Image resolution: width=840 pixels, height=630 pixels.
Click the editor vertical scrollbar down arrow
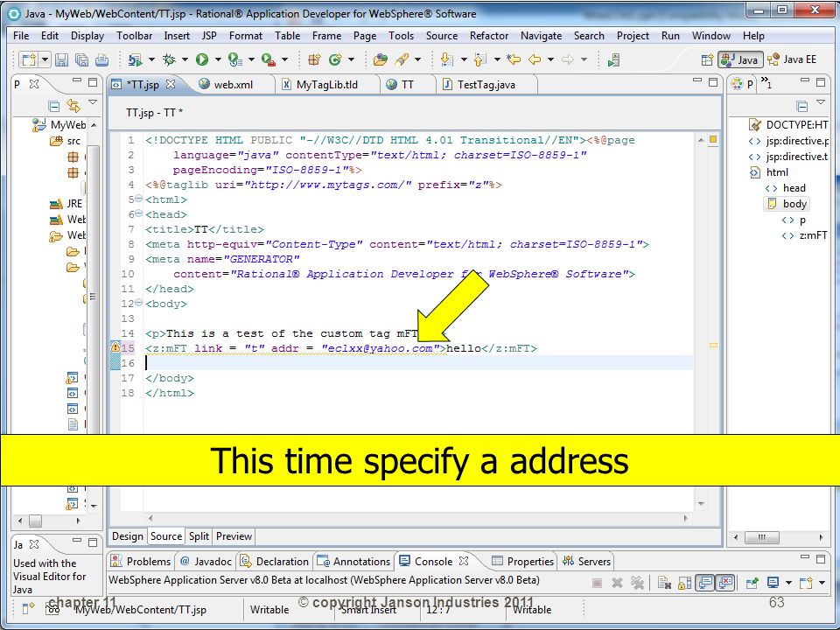point(701,504)
